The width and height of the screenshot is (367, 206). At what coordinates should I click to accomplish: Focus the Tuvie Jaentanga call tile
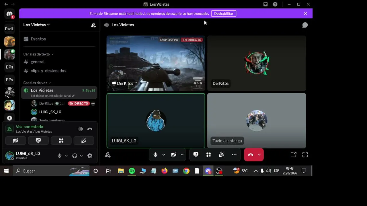click(x=257, y=120)
